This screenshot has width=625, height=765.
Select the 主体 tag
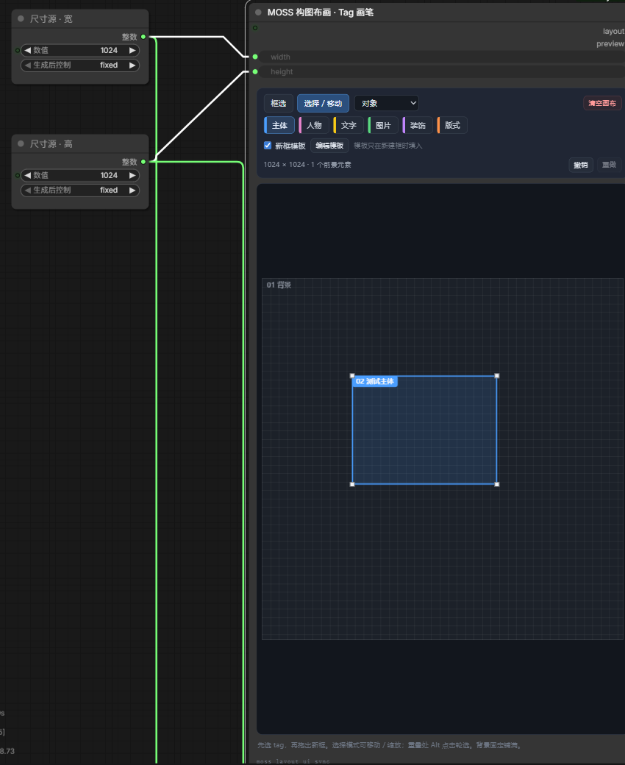pos(279,125)
